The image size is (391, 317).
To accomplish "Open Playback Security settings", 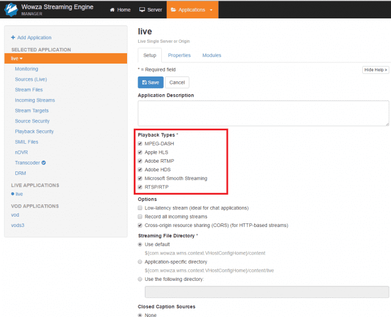I will (34, 132).
